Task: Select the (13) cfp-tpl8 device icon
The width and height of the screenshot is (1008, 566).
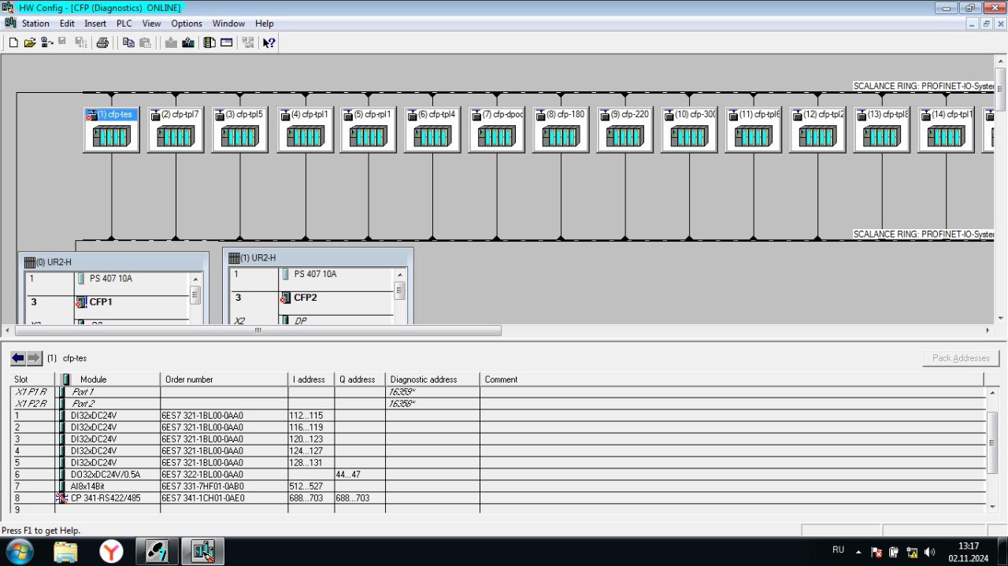Action: point(881,129)
